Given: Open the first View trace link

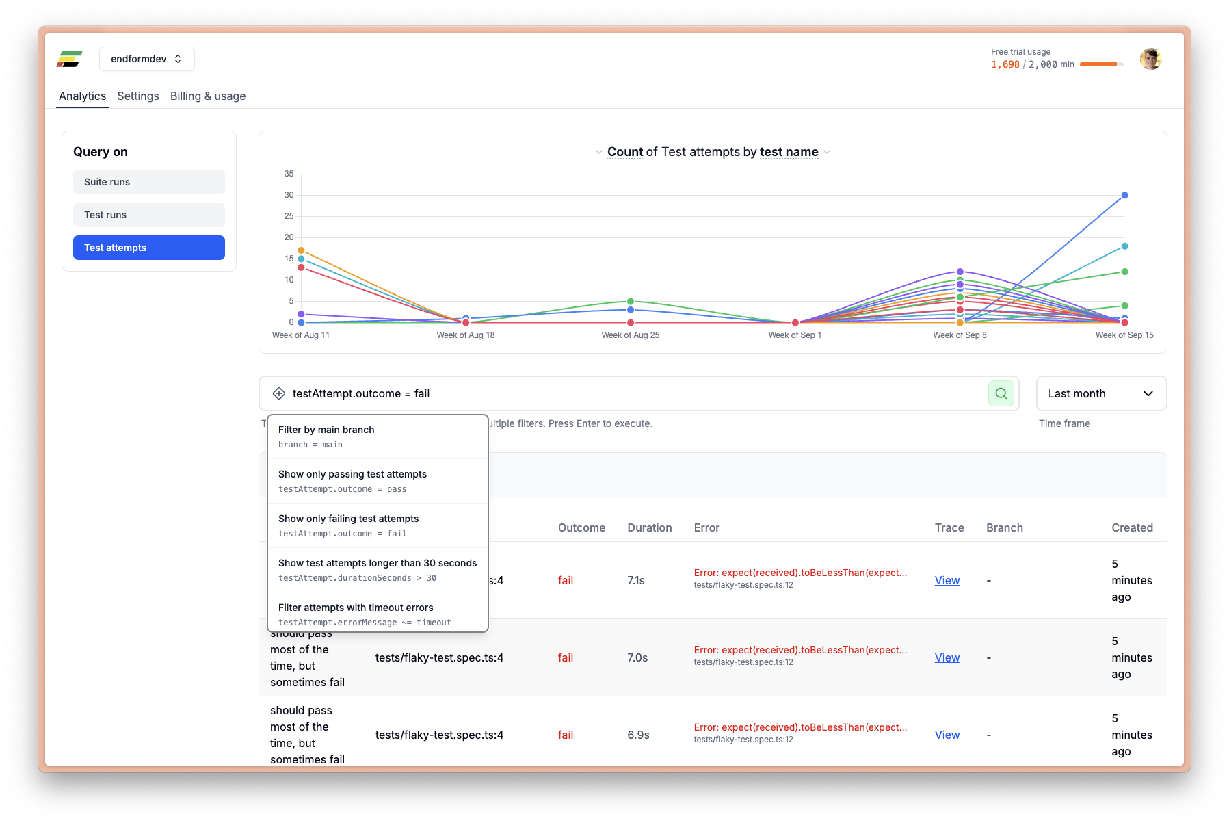Looking at the screenshot, I should click(947, 580).
